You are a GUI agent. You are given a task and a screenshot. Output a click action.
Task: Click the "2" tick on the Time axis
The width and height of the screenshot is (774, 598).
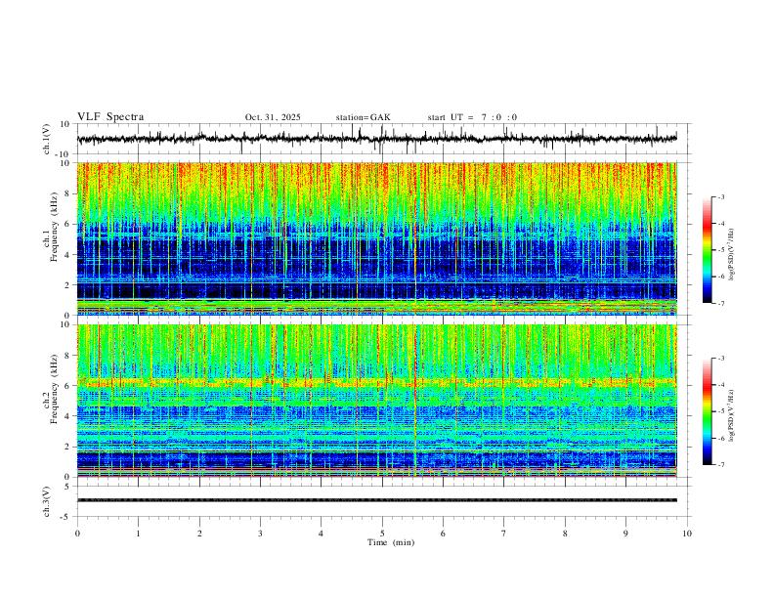[x=199, y=534]
